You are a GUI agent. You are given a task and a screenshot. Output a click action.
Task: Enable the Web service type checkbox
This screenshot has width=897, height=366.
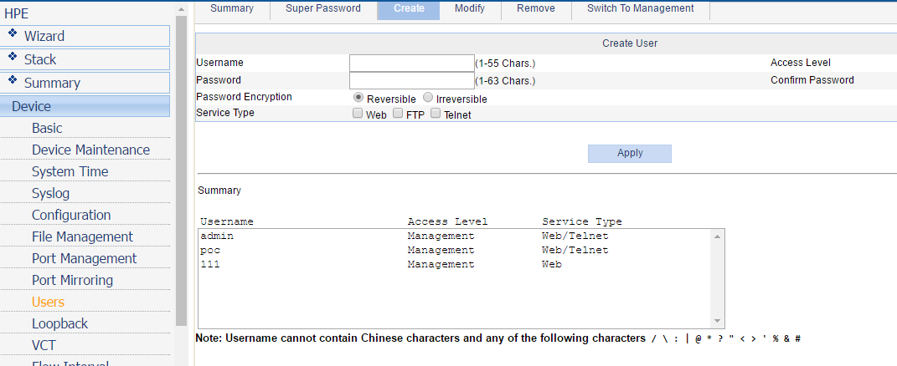point(358,114)
